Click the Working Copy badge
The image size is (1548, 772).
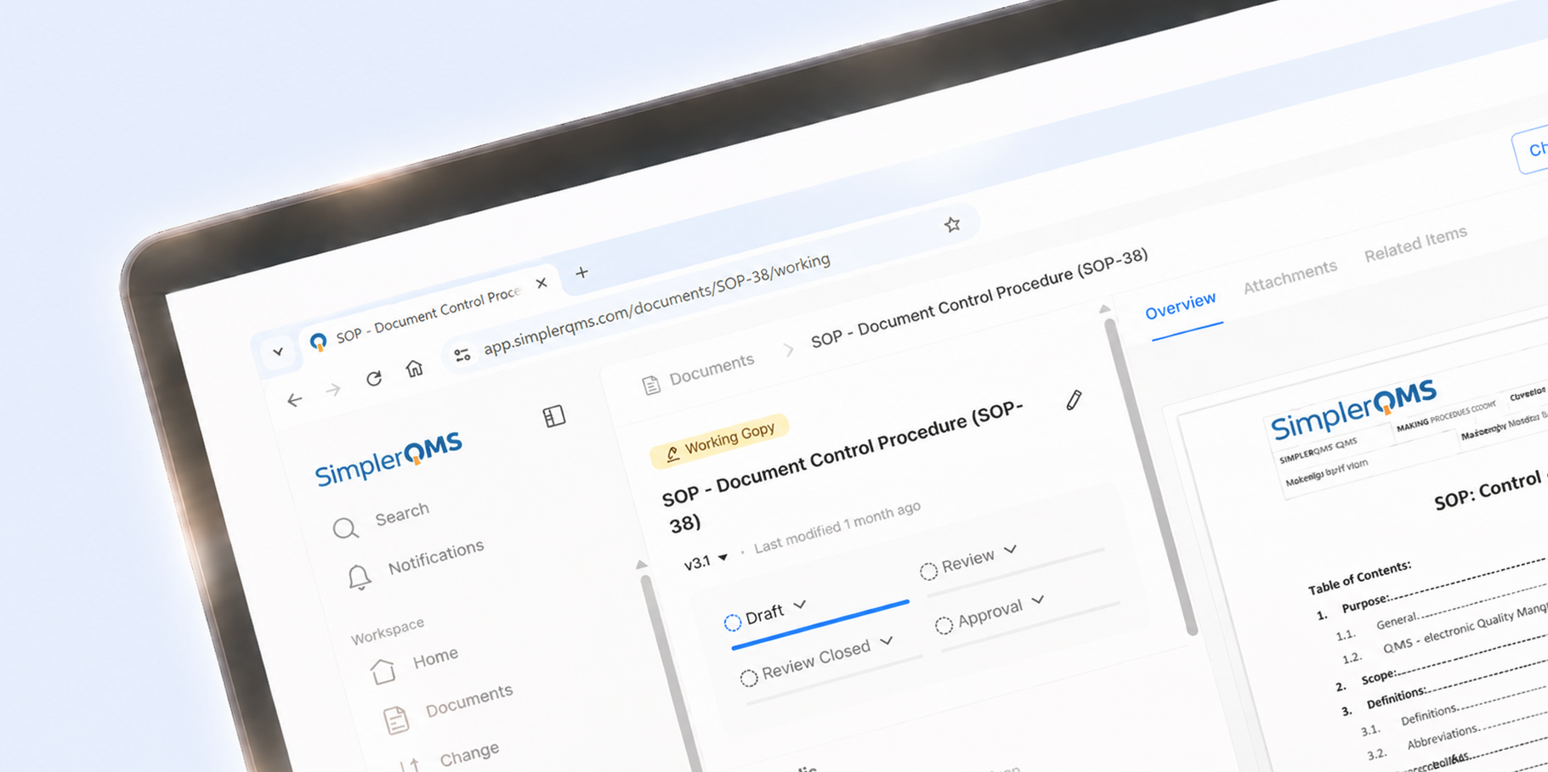pos(719,441)
